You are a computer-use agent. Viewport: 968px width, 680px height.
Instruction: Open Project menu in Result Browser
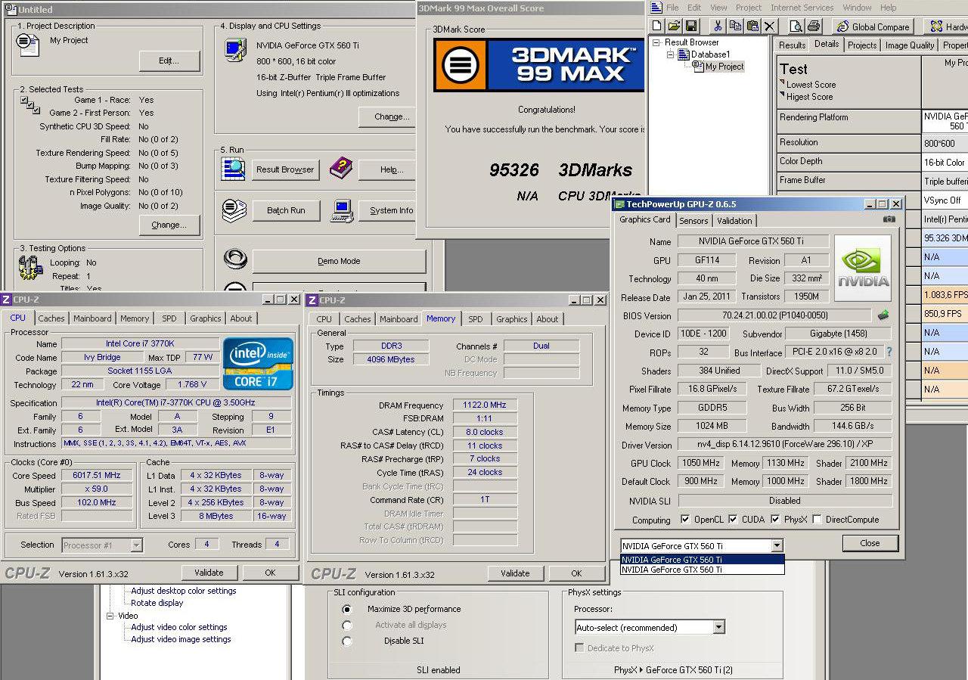pos(749,8)
